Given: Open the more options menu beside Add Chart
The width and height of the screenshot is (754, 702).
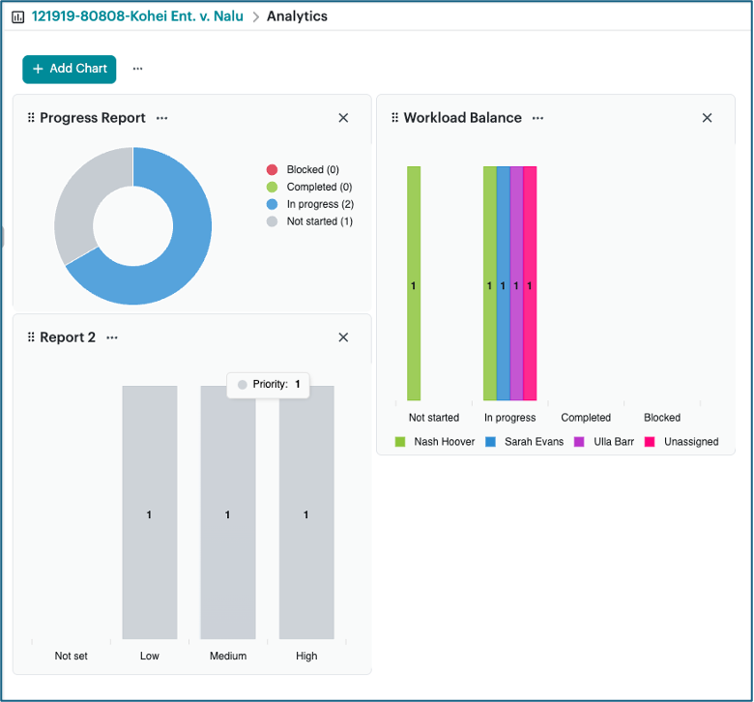Looking at the screenshot, I should 138,70.
